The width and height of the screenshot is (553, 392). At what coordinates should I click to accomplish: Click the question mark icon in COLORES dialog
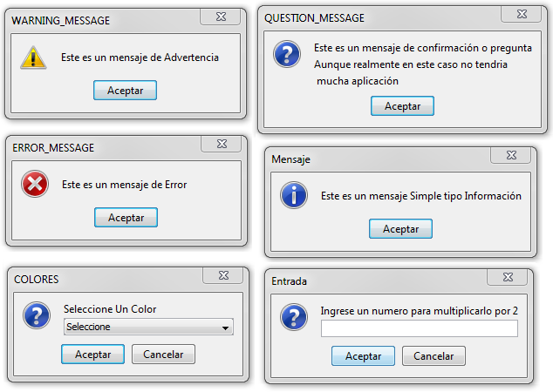point(36,314)
